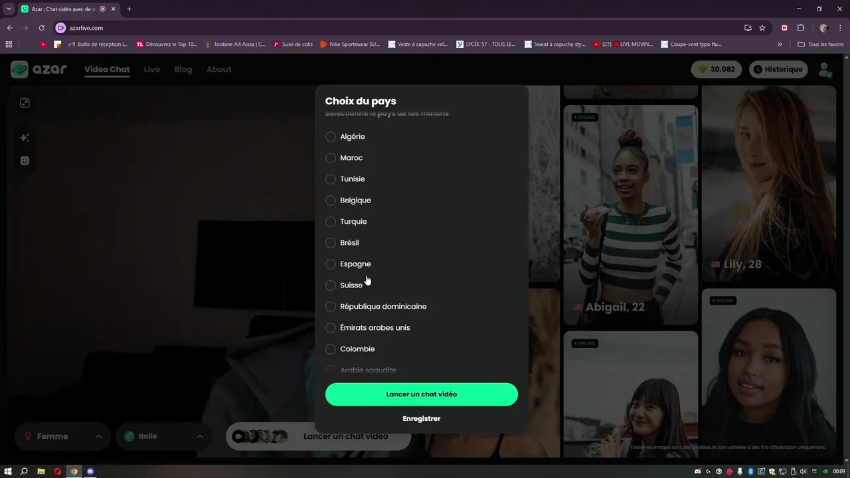The width and height of the screenshot is (850, 478).
Task: Choose Émirats arabes unis option
Action: [x=331, y=328]
